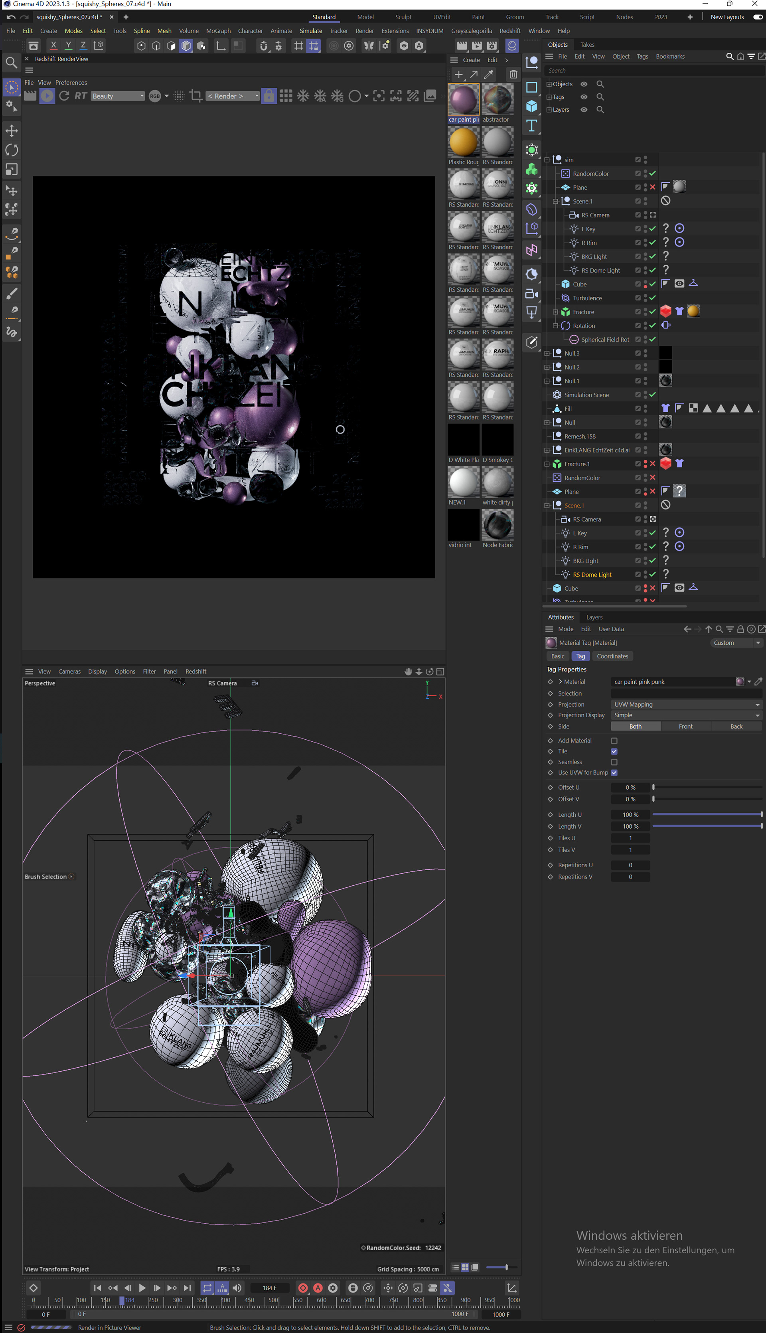
Task: Collapse the Rotation object in tree
Action: [555, 326]
